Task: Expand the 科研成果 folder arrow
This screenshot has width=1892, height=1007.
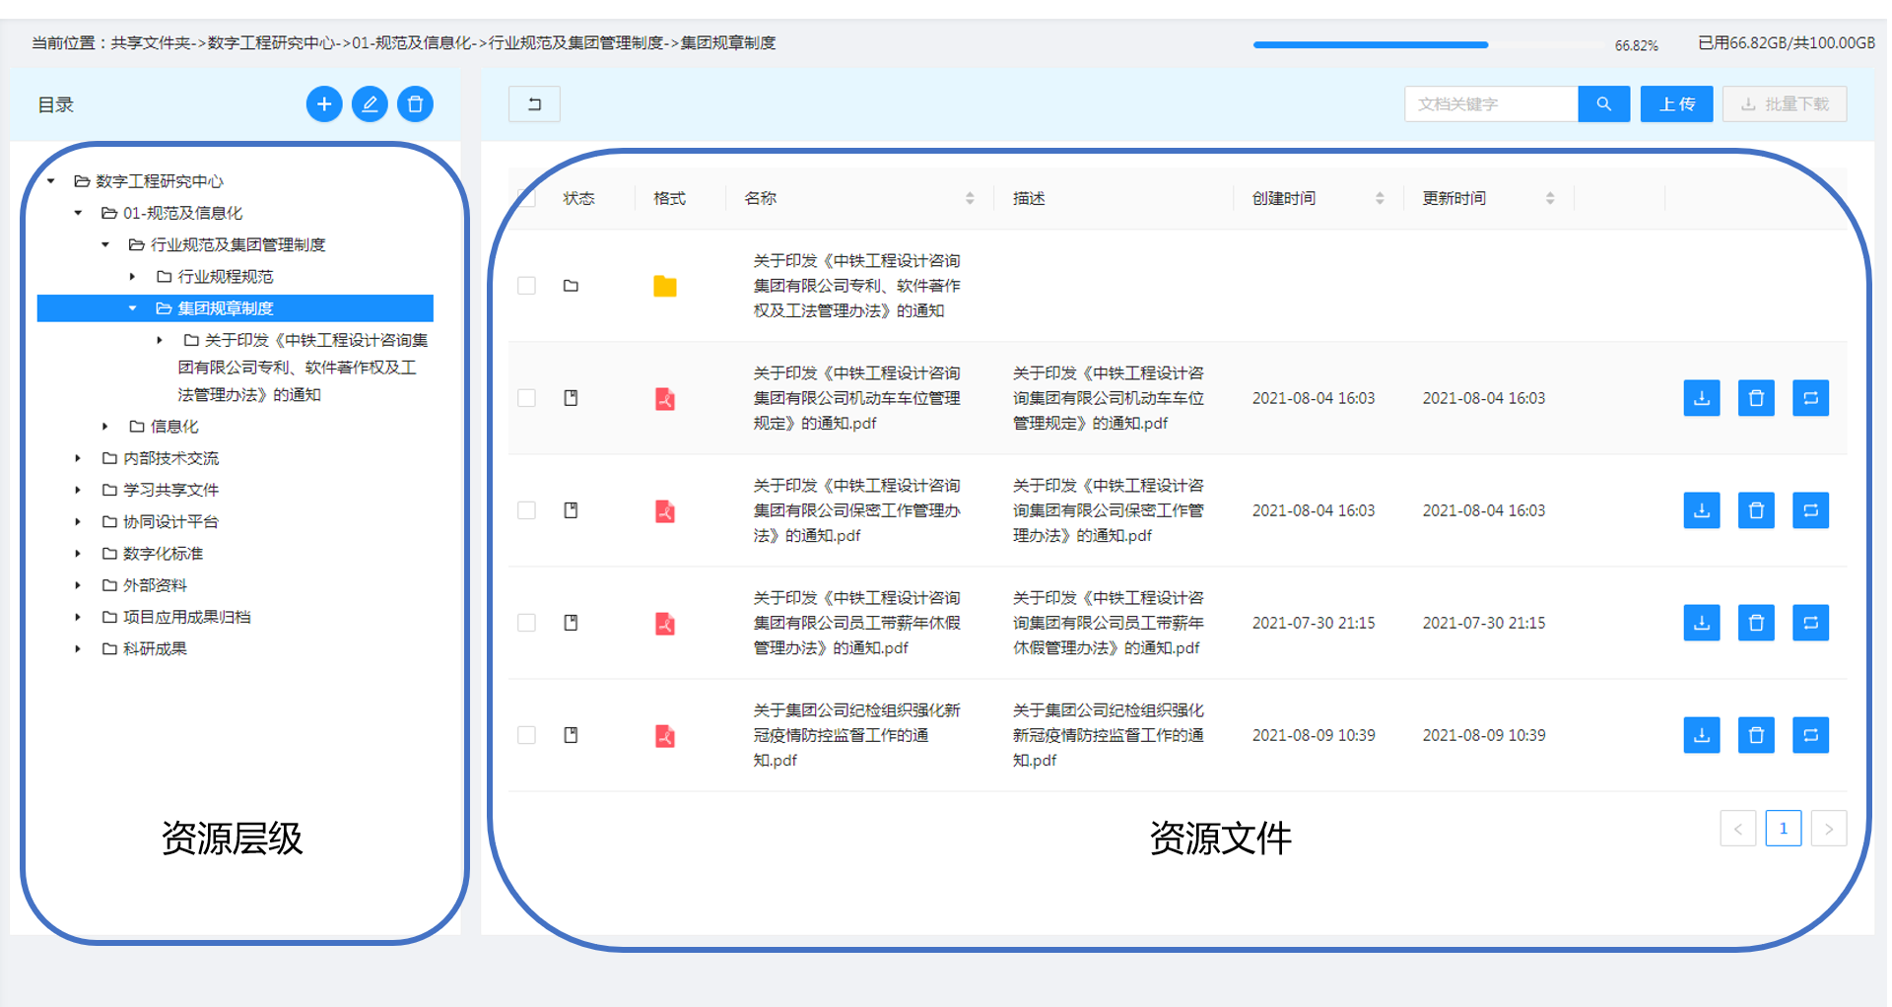Action: click(x=78, y=648)
